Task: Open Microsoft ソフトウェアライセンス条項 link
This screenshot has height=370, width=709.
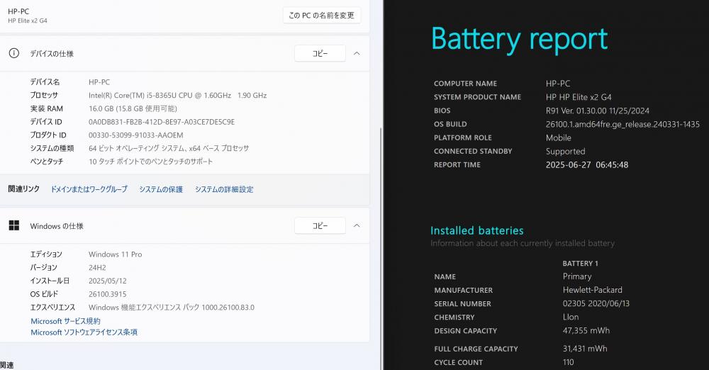Action: click(x=84, y=332)
